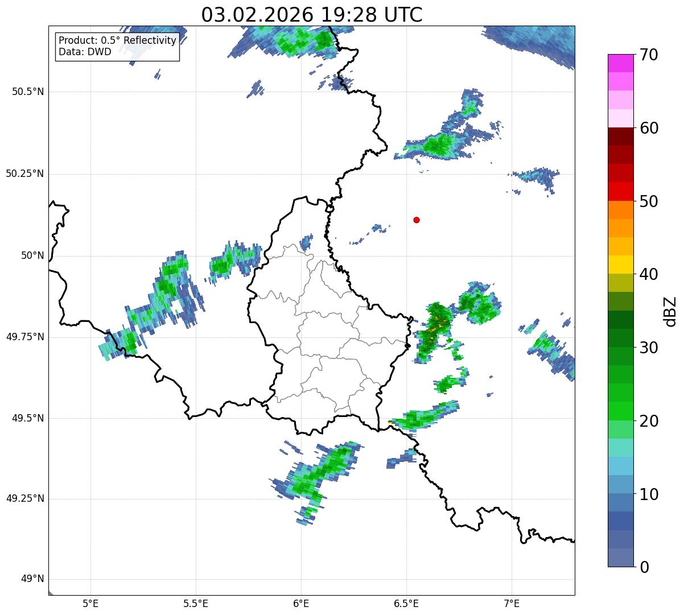The image size is (684, 615).
Task: Click the 49.25°N latitude label
Action: (x=25, y=499)
